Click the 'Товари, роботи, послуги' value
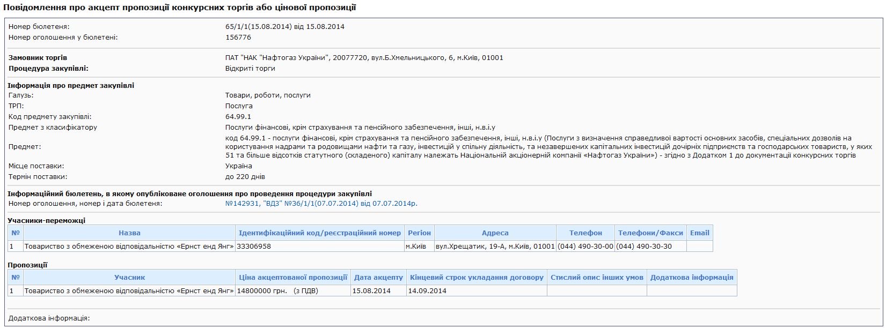Screen dimensions: 886x328 [x=268, y=95]
